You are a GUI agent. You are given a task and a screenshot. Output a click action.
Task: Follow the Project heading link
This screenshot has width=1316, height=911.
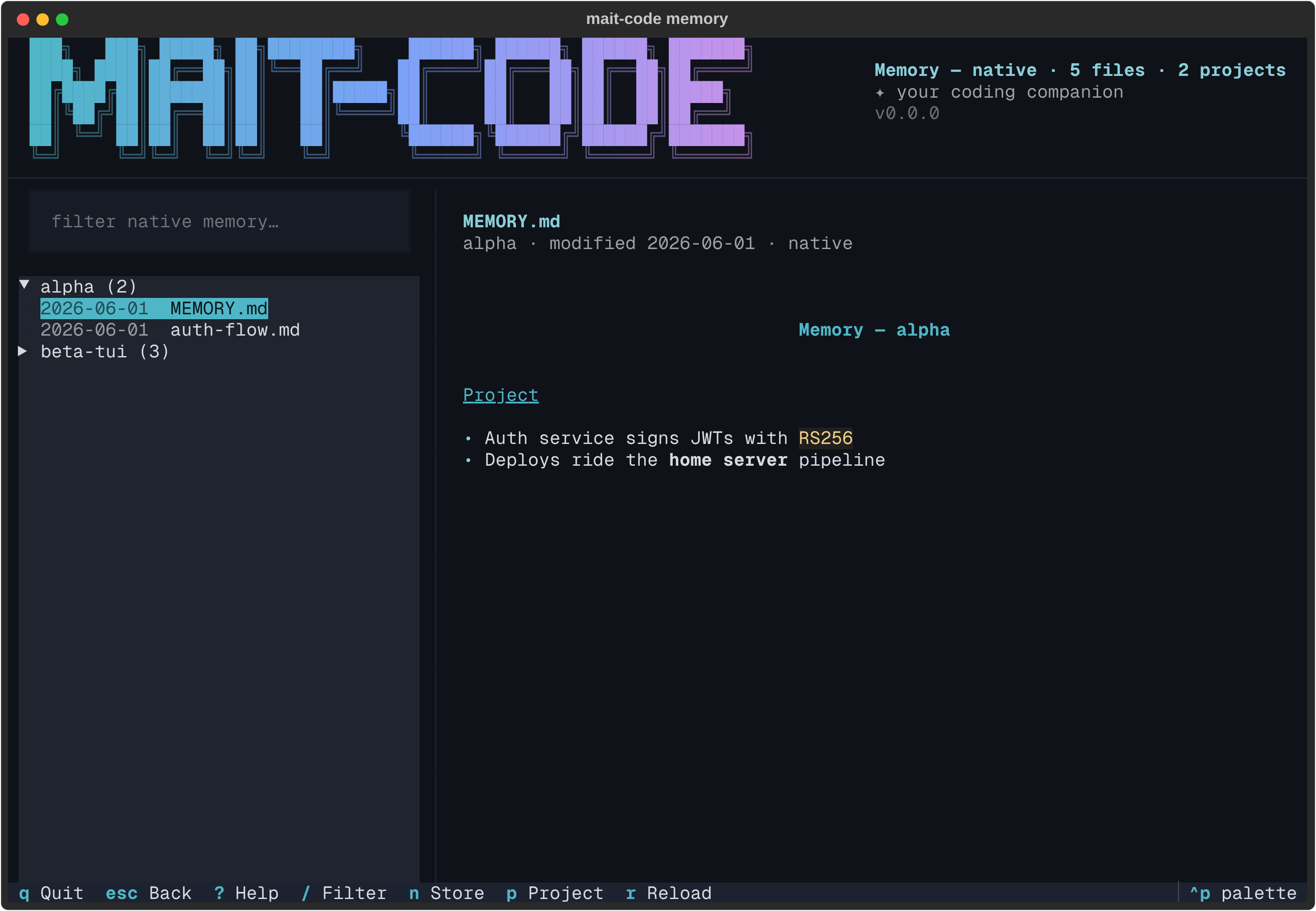[x=500, y=395]
